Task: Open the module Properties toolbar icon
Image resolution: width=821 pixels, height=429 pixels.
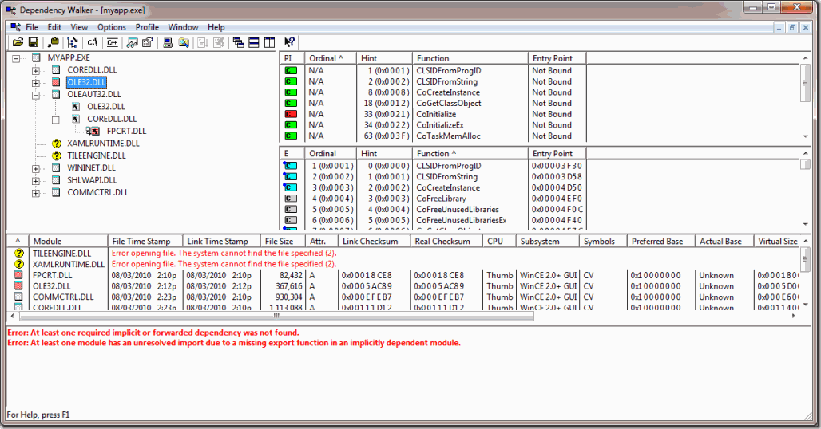Action: pos(148,43)
